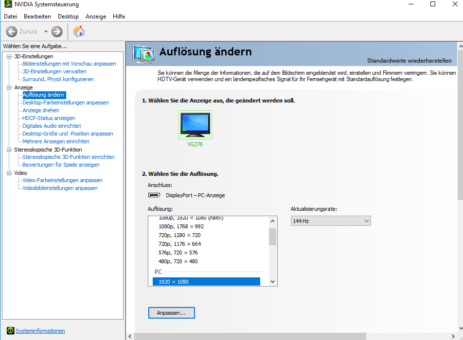Select resolution 576p, 720 × 576
463x340 pixels.
[x=178, y=253]
